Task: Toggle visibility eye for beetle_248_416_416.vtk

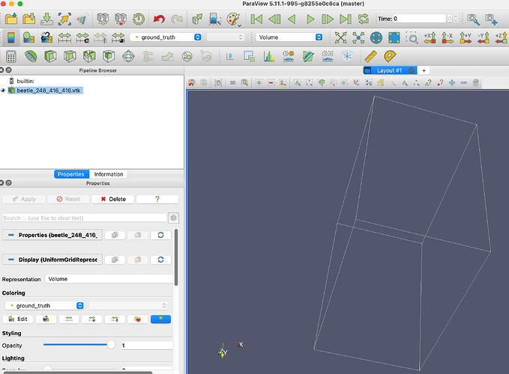Action: click(x=3, y=91)
